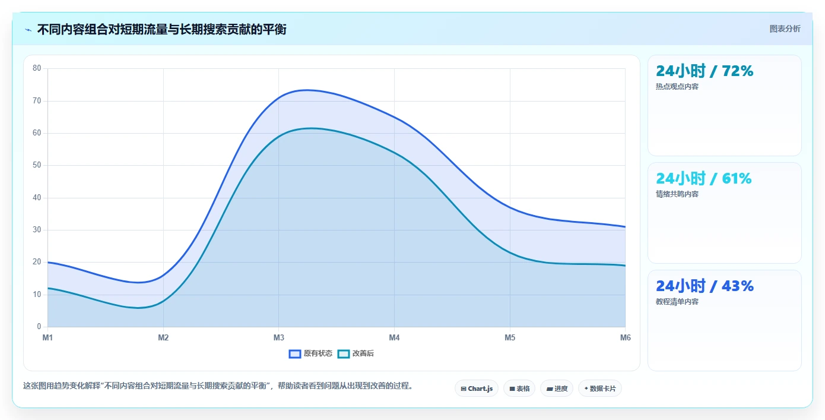Click the teal 改善后 legend color box
The height and width of the screenshot is (420, 825).
tap(344, 353)
